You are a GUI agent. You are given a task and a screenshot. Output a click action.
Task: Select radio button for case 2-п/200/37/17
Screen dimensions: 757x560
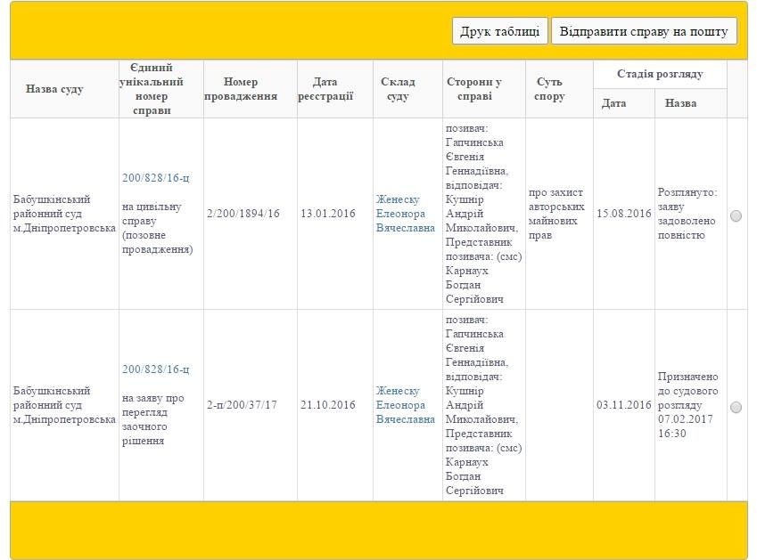(x=736, y=407)
